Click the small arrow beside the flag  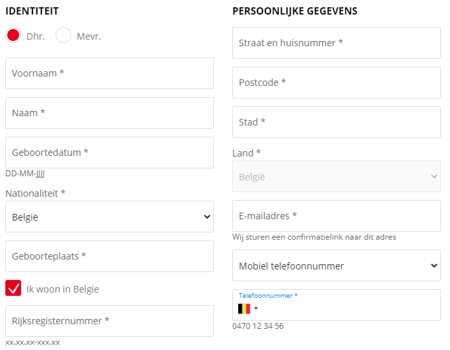(256, 308)
